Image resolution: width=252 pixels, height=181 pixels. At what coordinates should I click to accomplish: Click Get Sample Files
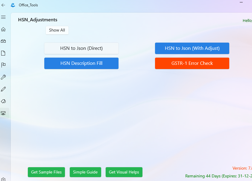[x=46, y=172]
